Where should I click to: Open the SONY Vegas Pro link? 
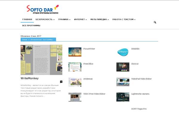[x=139, y=109]
